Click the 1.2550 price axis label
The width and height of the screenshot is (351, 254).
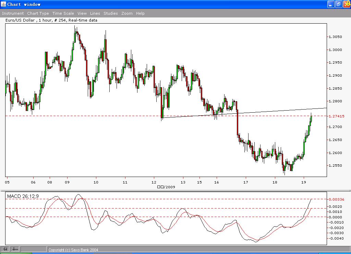click(335, 165)
